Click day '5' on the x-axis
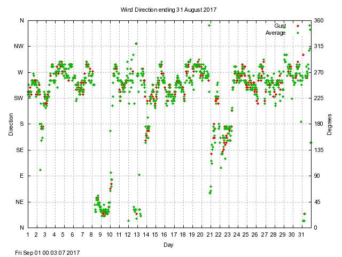 pyautogui.click(x=63, y=235)
